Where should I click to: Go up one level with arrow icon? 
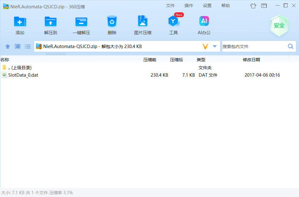(8, 46)
